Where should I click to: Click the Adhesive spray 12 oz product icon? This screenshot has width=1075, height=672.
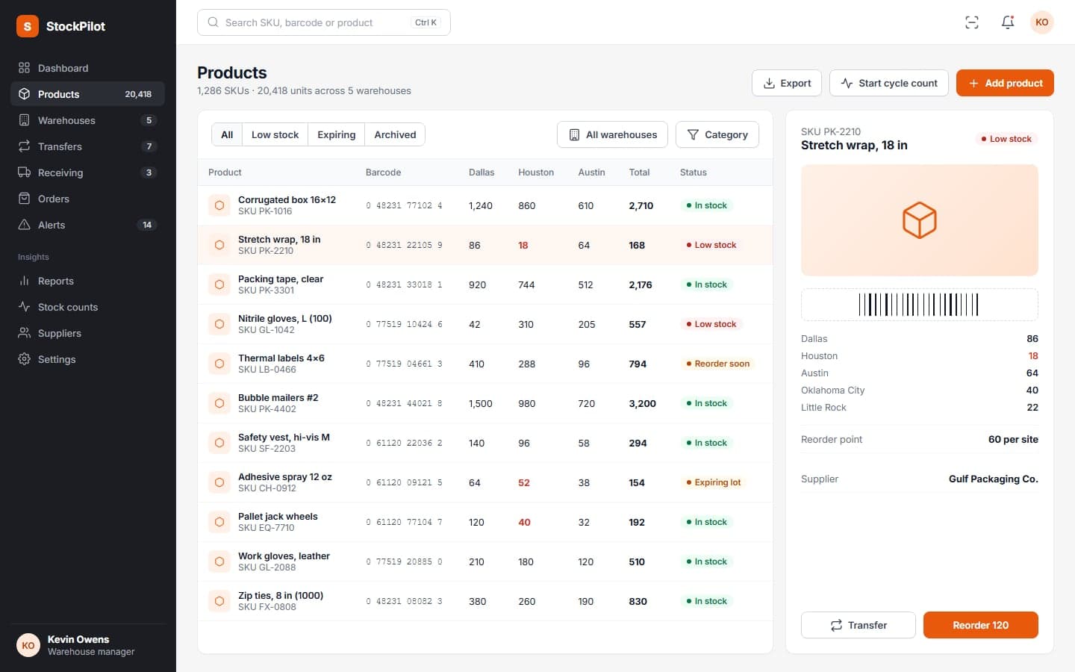coord(219,482)
